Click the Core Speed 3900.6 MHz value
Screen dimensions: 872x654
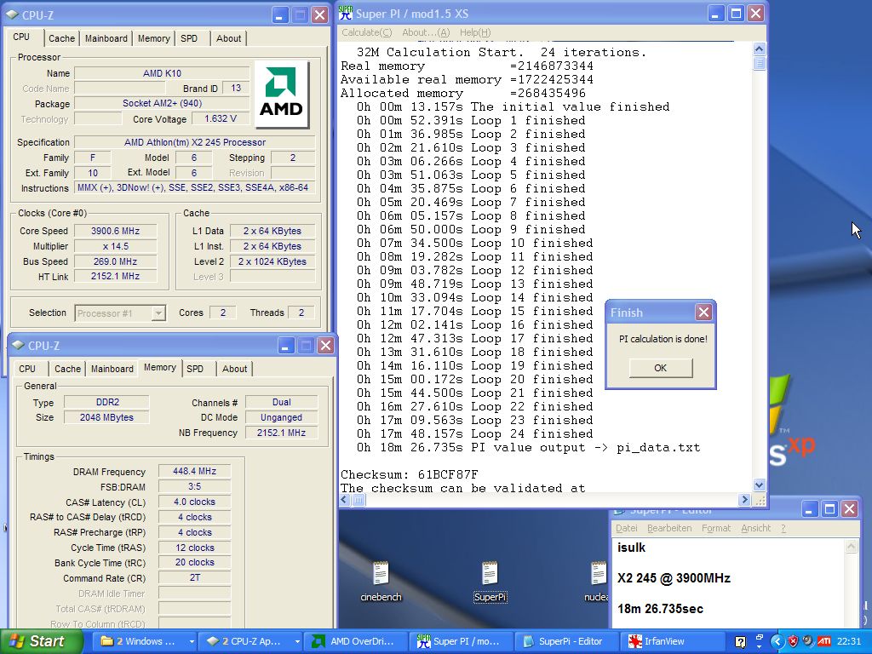point(115,231)
